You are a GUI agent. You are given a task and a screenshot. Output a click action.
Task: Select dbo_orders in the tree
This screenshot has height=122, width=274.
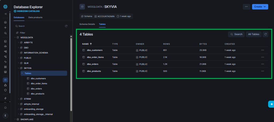coord(36,89)
